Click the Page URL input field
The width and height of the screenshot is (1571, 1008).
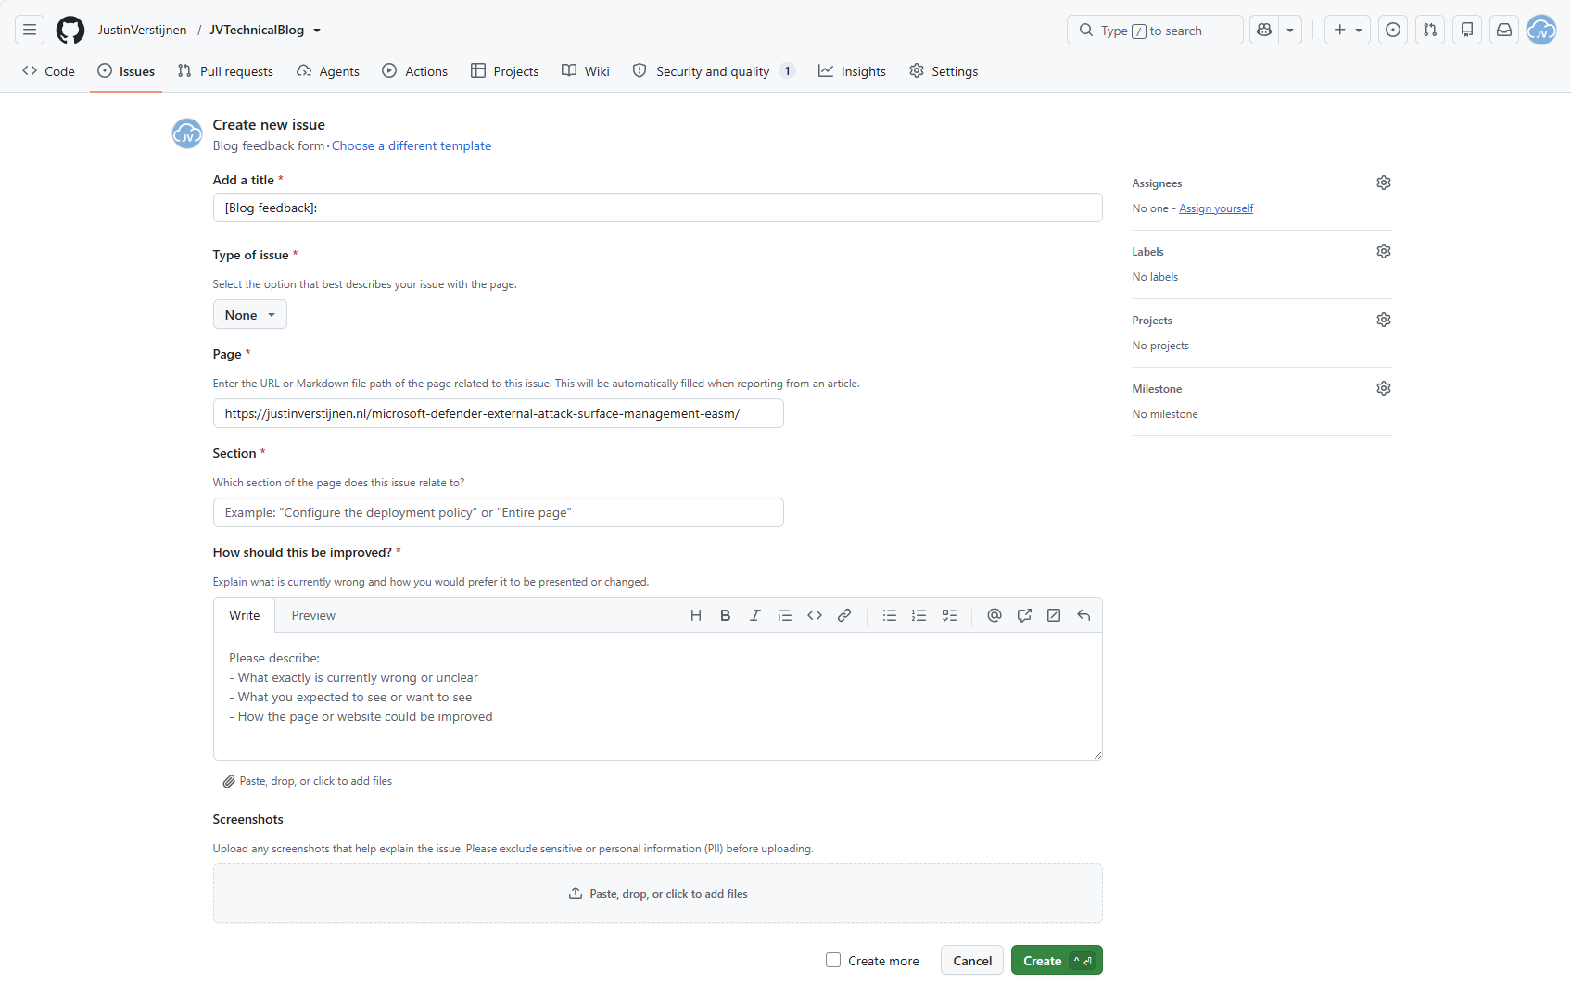(x=498, y=413)
